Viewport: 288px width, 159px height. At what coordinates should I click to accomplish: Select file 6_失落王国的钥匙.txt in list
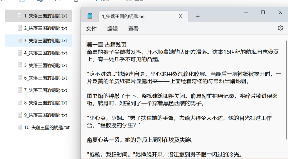click(39, 78)
